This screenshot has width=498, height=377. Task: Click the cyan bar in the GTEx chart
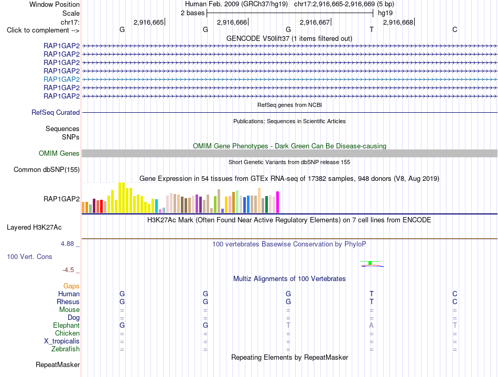[x=156, y=206]
